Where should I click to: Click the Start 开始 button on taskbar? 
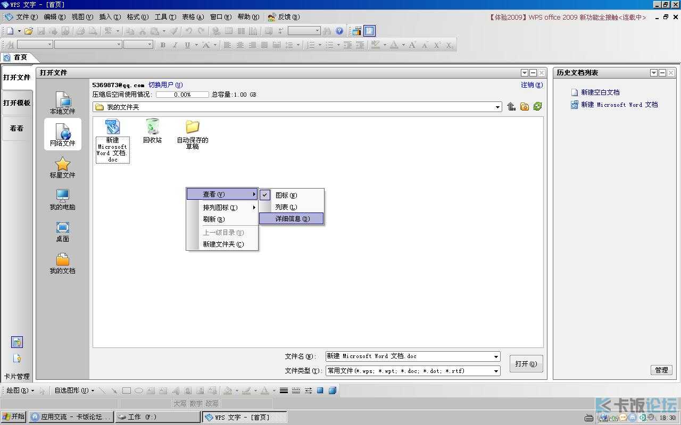14,416
